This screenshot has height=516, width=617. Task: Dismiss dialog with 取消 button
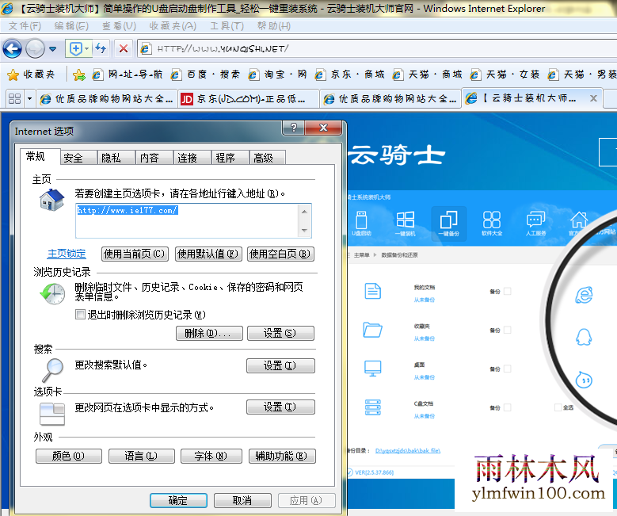(242, 500)
